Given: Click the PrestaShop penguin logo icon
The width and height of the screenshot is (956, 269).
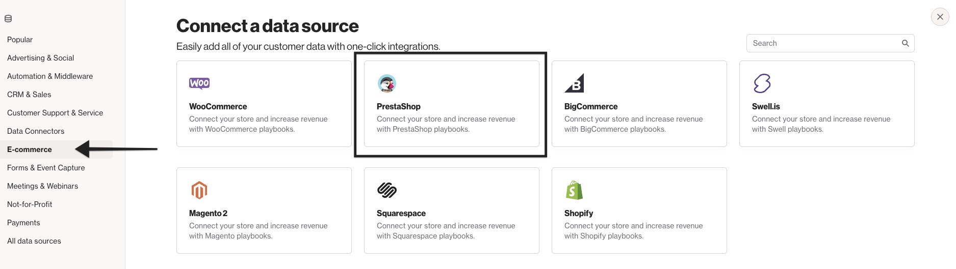Looking at the screenshot, I should [x=387, y=83].
